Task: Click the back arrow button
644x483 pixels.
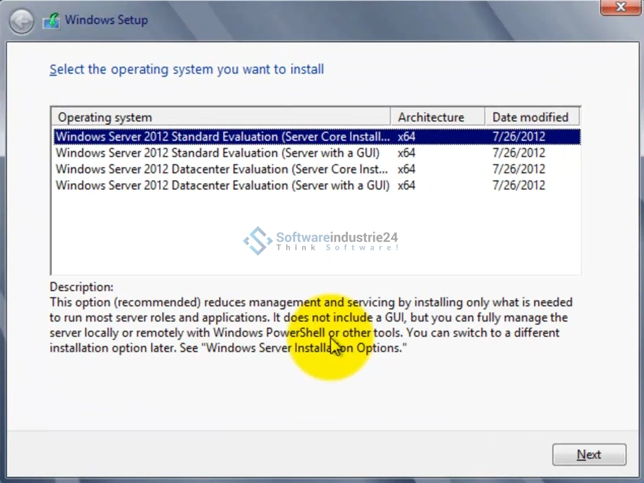Action: pyautogui.click(x=21, y=21)
